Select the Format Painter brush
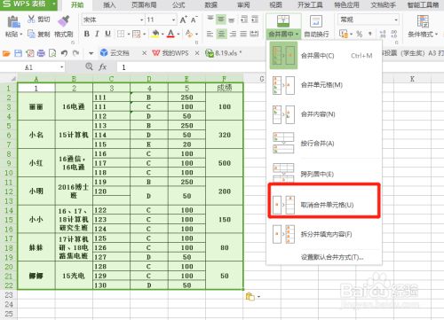 click(x=64, y=21)
